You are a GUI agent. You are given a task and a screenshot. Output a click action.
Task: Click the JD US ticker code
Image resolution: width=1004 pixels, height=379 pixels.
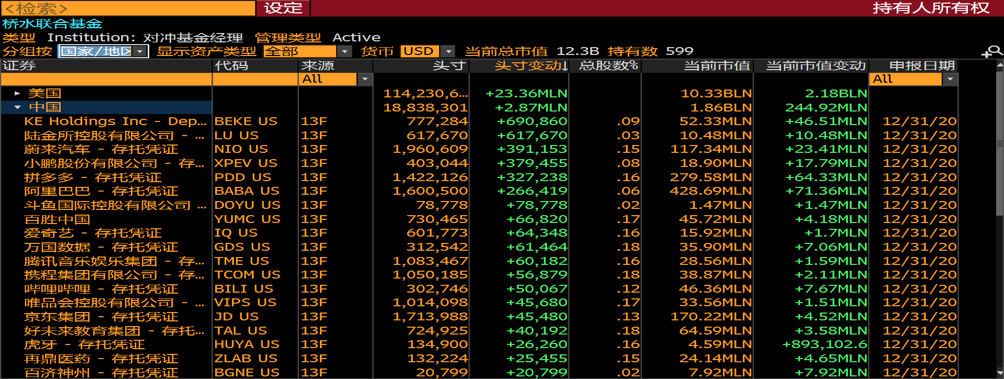237,317
